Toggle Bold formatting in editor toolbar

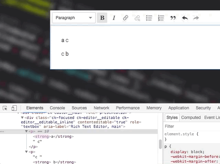point(102,18)
